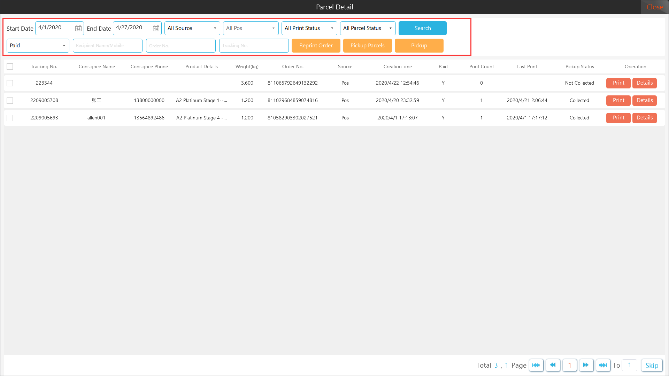669x376 pixels.
Task: Click Reprint Order button
Action: coord(316,46)
